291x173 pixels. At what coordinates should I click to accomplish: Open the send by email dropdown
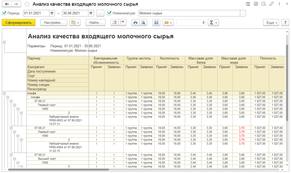point(168,23)
